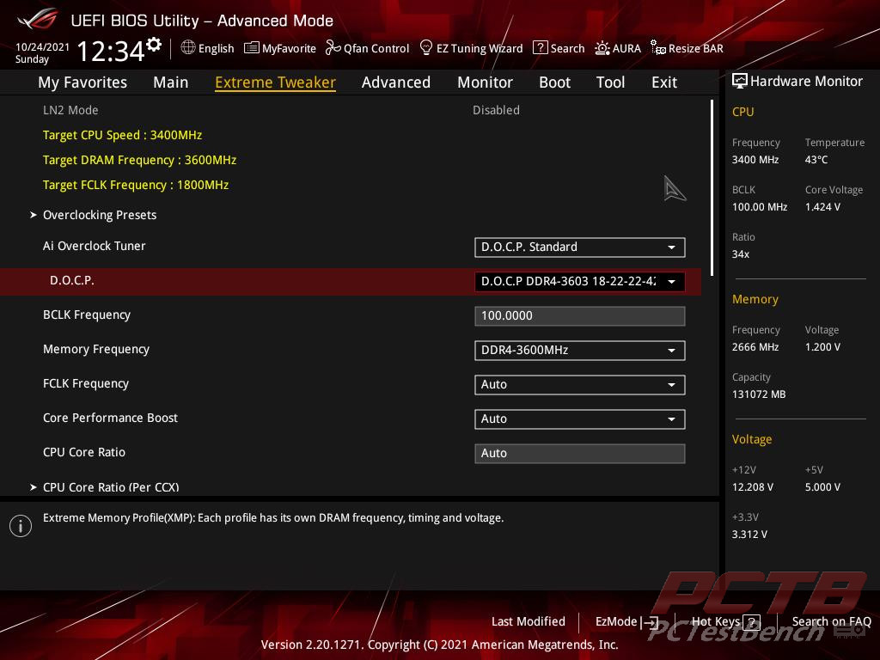The width and height of the screenshot is (880, 660).
Task: Click the 43°C temperature value
Action: [816, 159]
